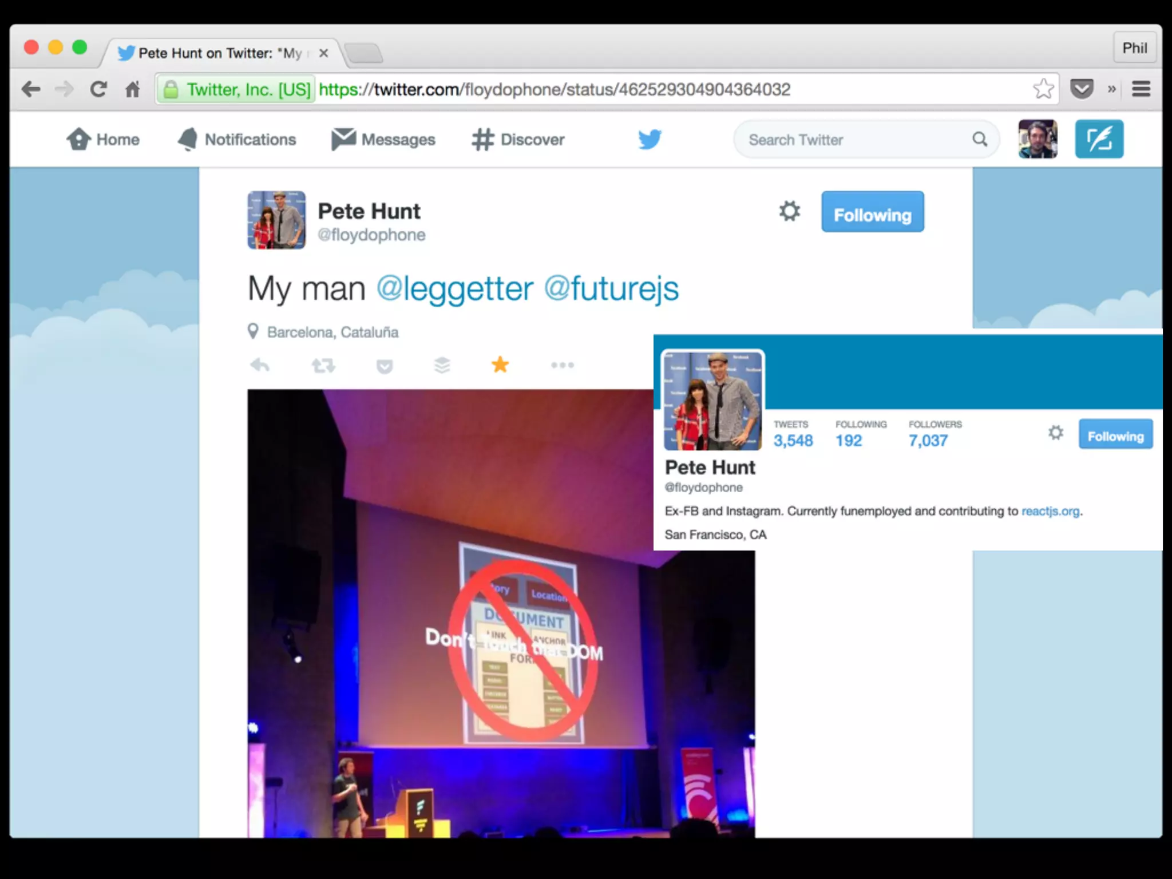Click the @leggetter mention link
Screen dimensions: 1172x879
click(455, 288)
